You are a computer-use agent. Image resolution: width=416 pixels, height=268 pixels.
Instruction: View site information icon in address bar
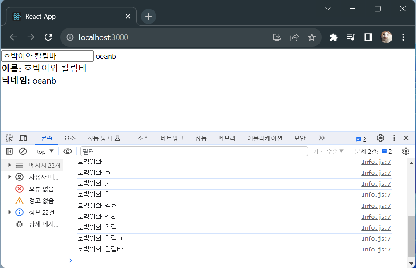pos(70,37)
